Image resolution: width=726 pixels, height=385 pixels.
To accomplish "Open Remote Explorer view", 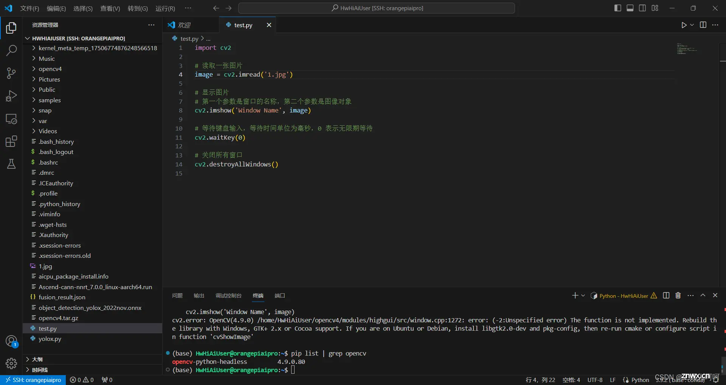I will [x=11, y=119].
